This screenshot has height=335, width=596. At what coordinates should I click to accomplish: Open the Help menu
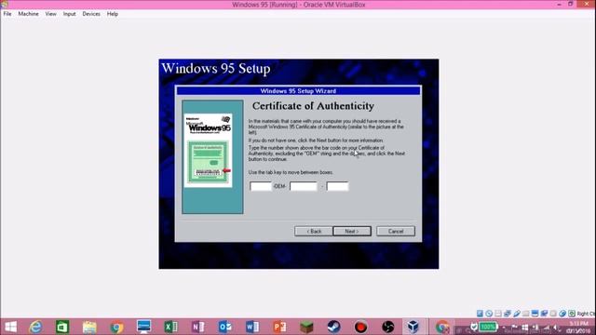click(112, 14)
